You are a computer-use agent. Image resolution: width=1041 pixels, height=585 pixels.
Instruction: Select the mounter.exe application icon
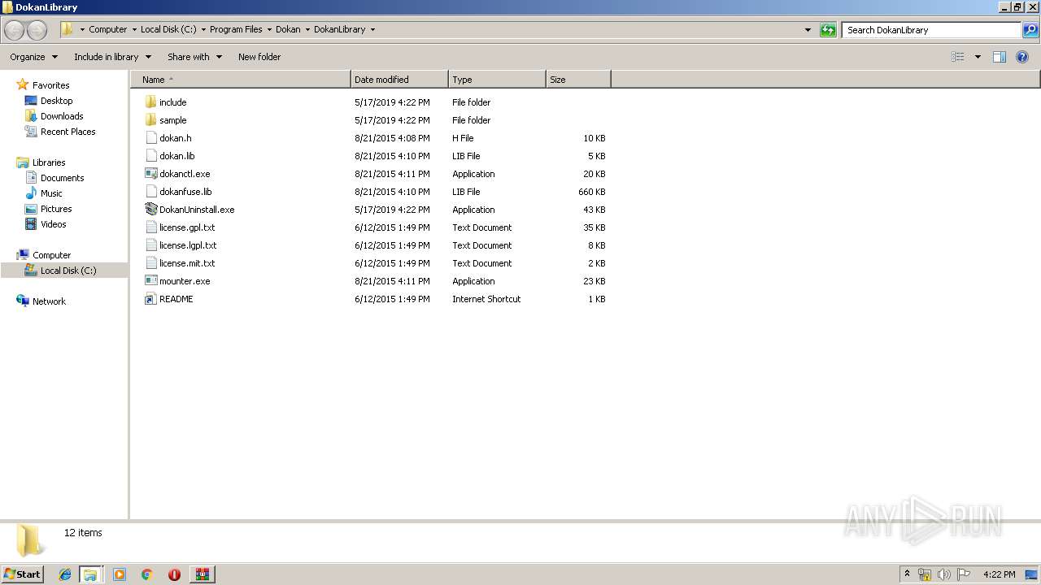coord(150,281)
